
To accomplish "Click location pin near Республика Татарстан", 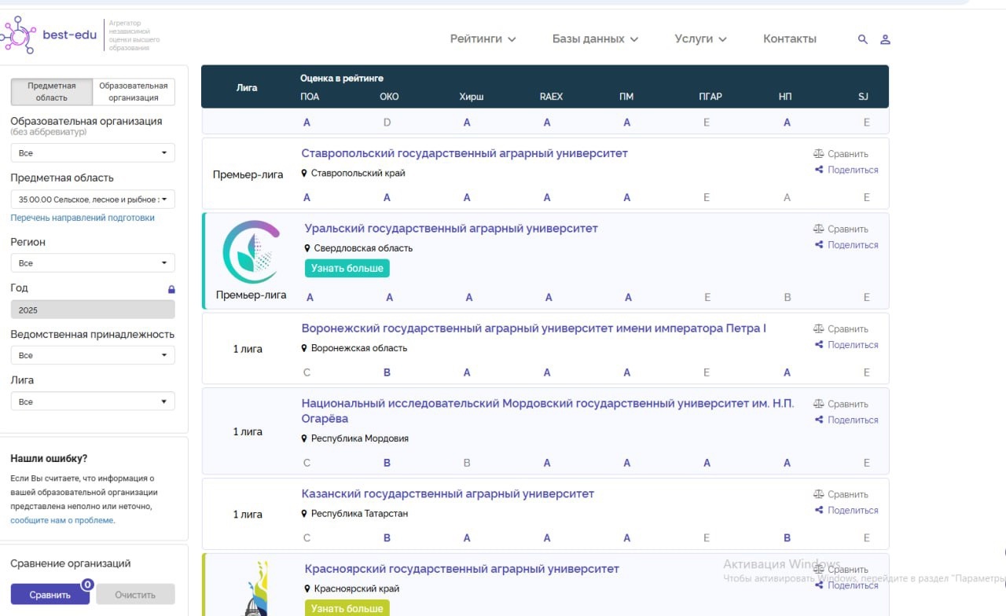I will [304, 513].
